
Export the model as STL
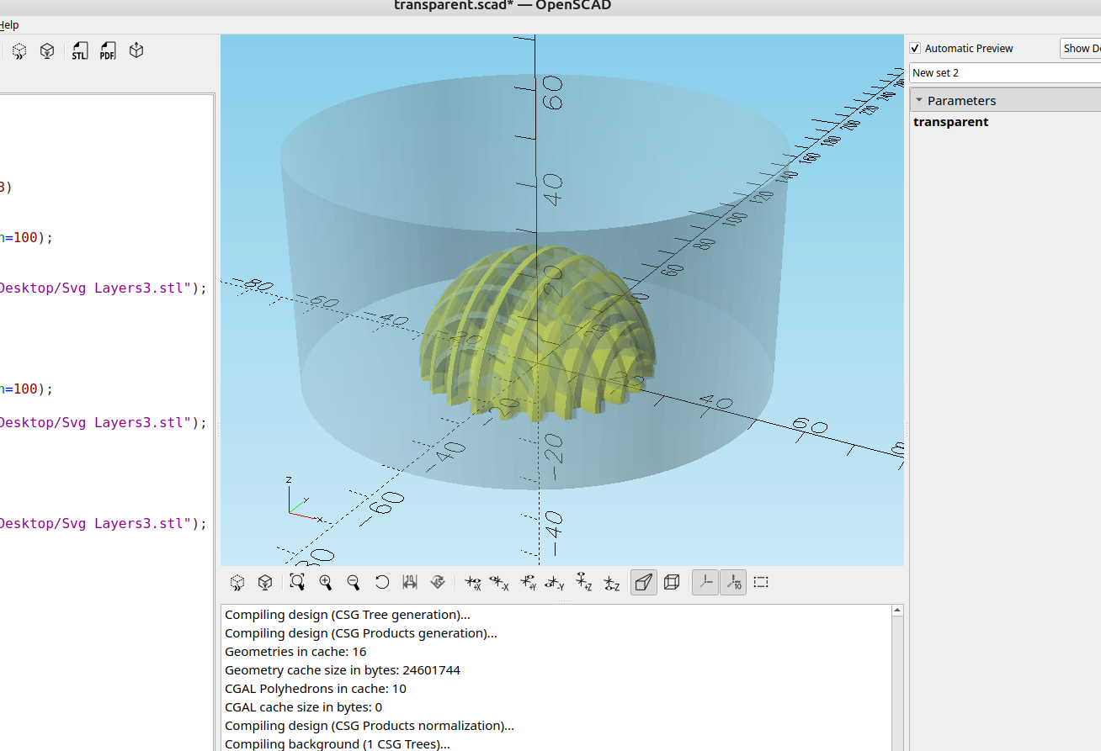coord(79,50)
